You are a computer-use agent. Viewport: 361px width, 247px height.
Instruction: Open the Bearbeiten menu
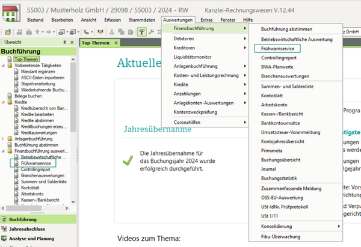click(62, 20)
